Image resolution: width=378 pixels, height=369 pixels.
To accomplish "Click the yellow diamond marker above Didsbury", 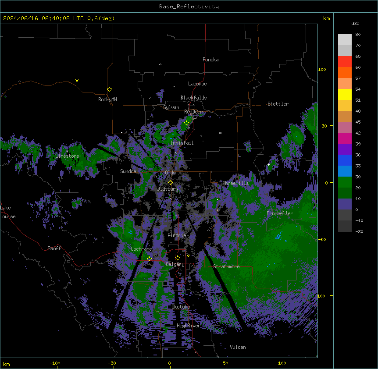I will click(170, 183).
